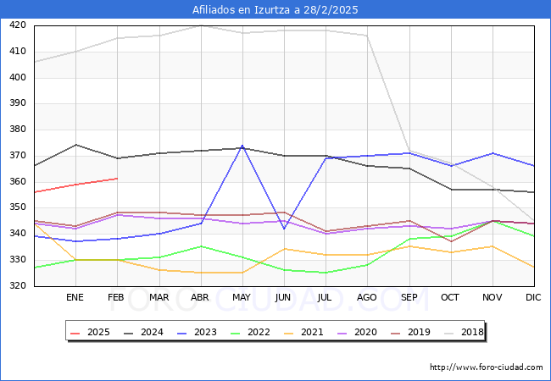The width and height of the screenshot is (551, 381).
Task: Click the SEP month axis label
Action: click(409, 297)
